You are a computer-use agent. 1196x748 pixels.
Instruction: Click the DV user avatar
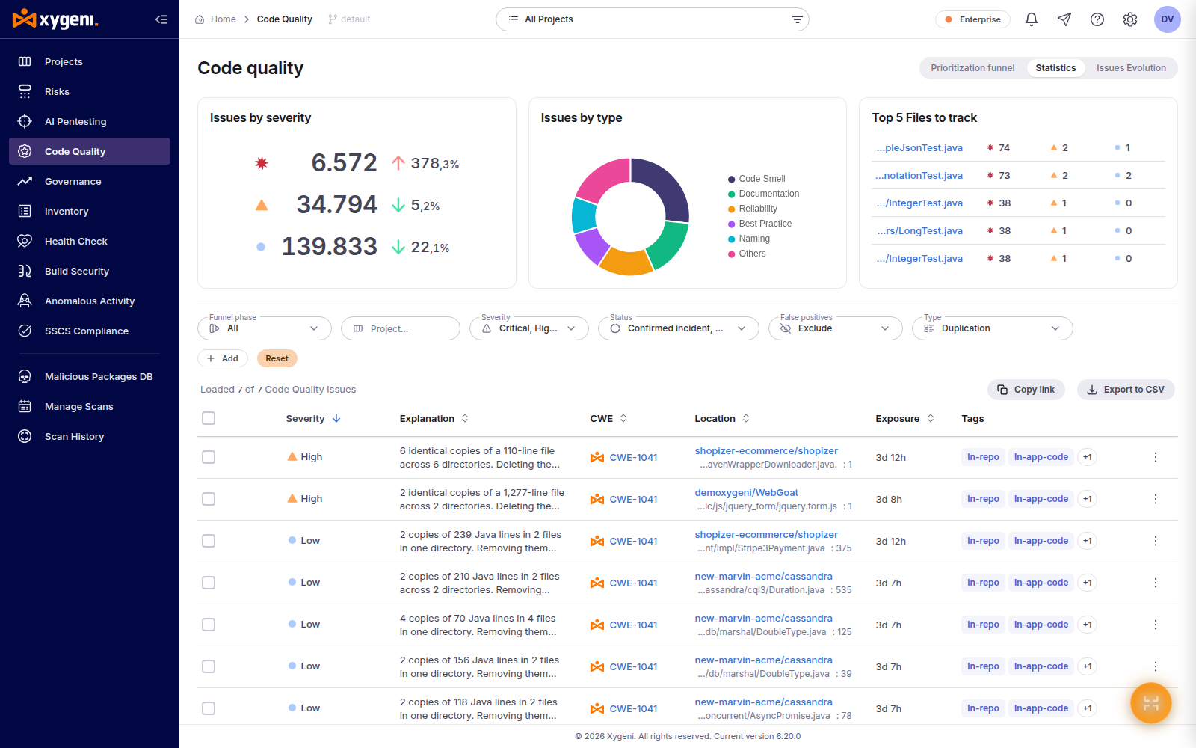point(1168,19)
